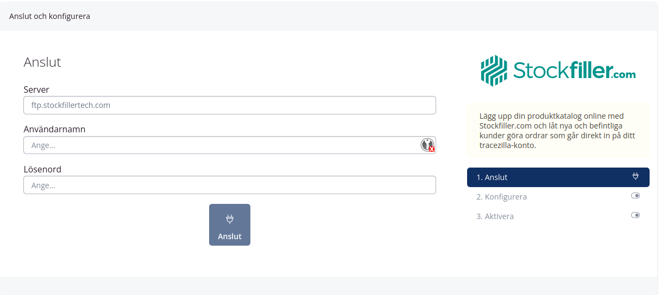661x295 pixels.
Task: Toggle the switch icon beside 3. Aktivera
Action: [x=635, y=215]
